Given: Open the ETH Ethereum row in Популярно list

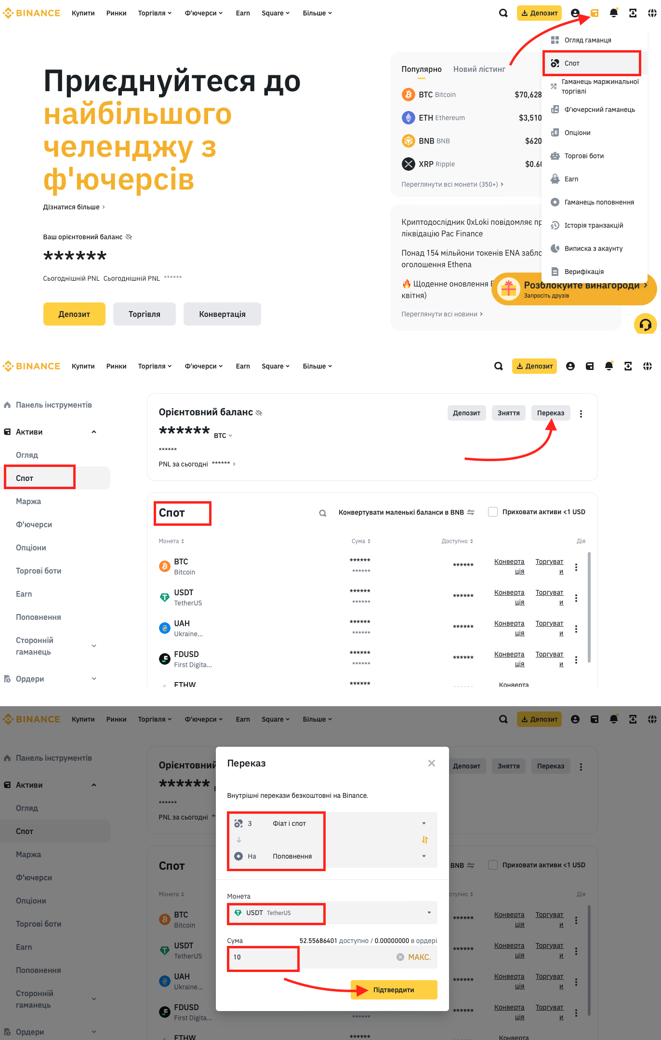Looking at the screenshot, I should tap(471, 118).
